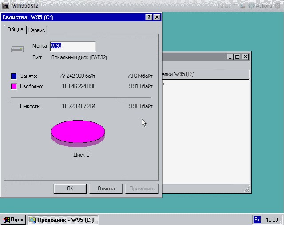Click the 'Диск C' chart label
Viewport: 284px width, 225px height.
tap(82, 155)
